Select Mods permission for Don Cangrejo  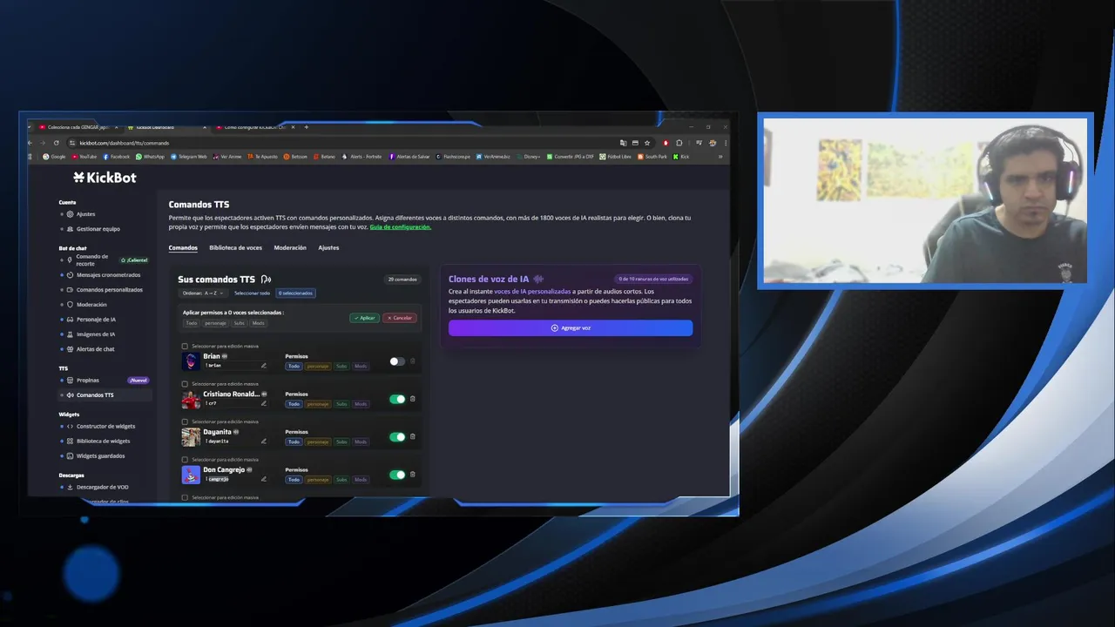361,480
